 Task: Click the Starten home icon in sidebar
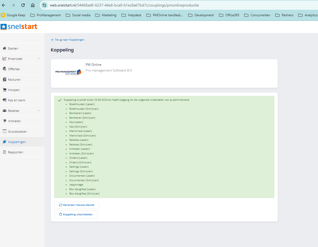(x=4, y=48)
